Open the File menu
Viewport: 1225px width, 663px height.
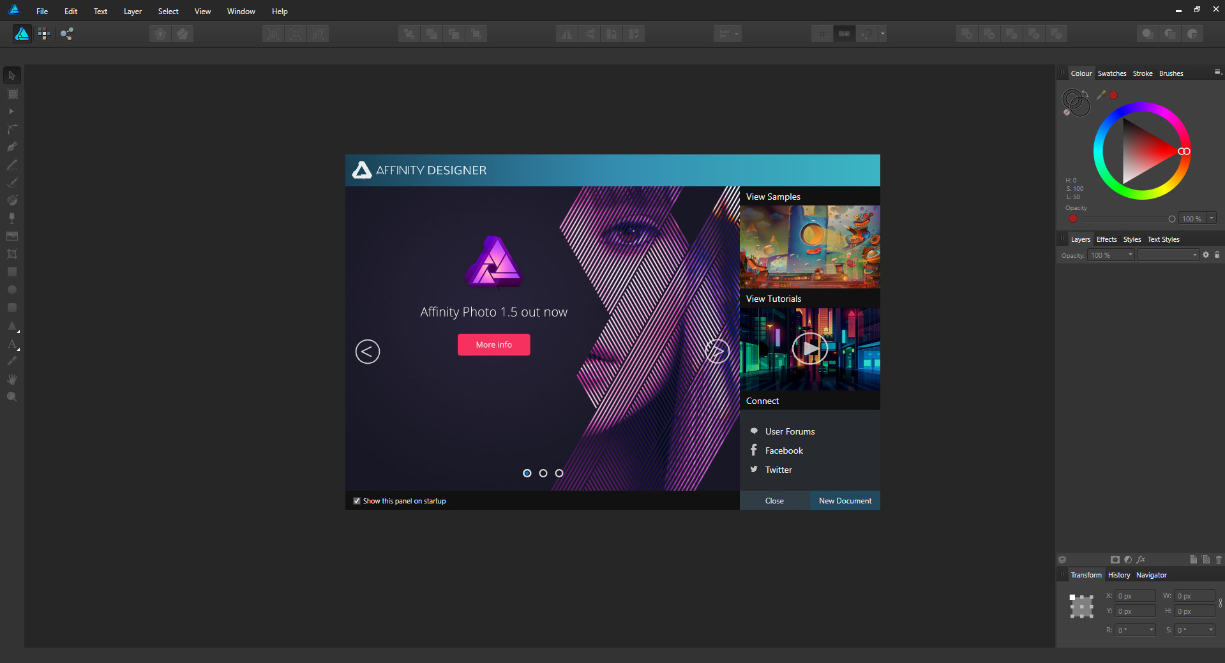42,11
